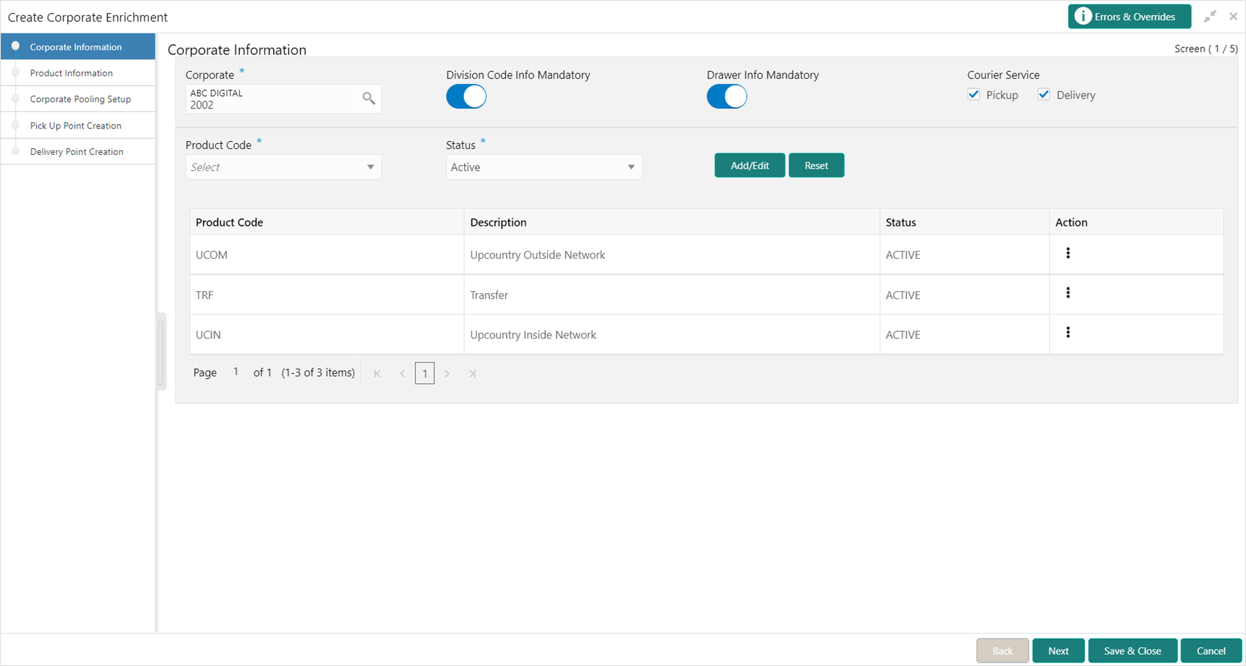Click current page number box 1

tap(425, 373)
